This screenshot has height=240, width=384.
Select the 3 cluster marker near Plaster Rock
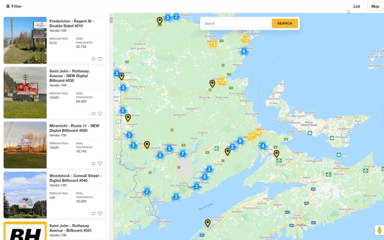coord(123,88)
